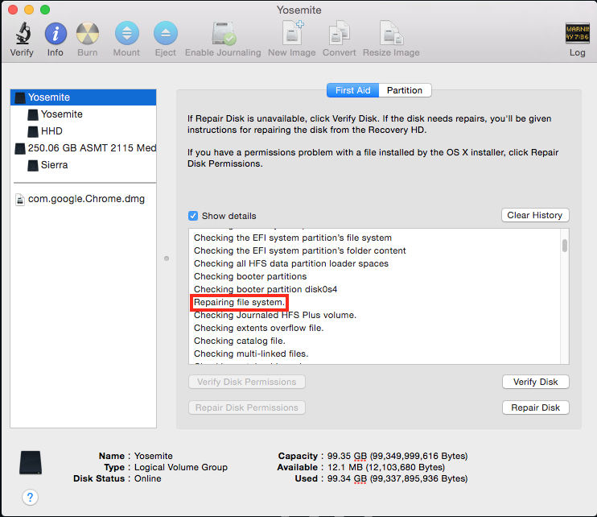This screenshot has height=517, width=597.
Task: Click the 'Repairing file system.' log line
Action: 239,303
